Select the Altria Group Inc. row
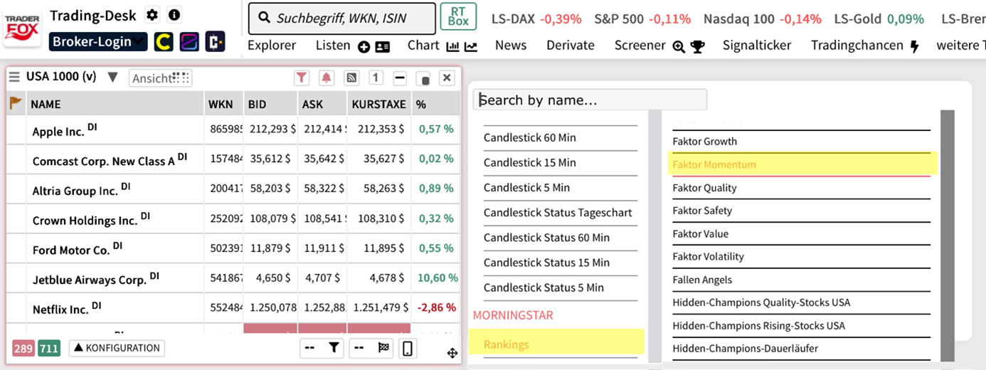This screenshot has height=370, width=986. coord(233,189)
